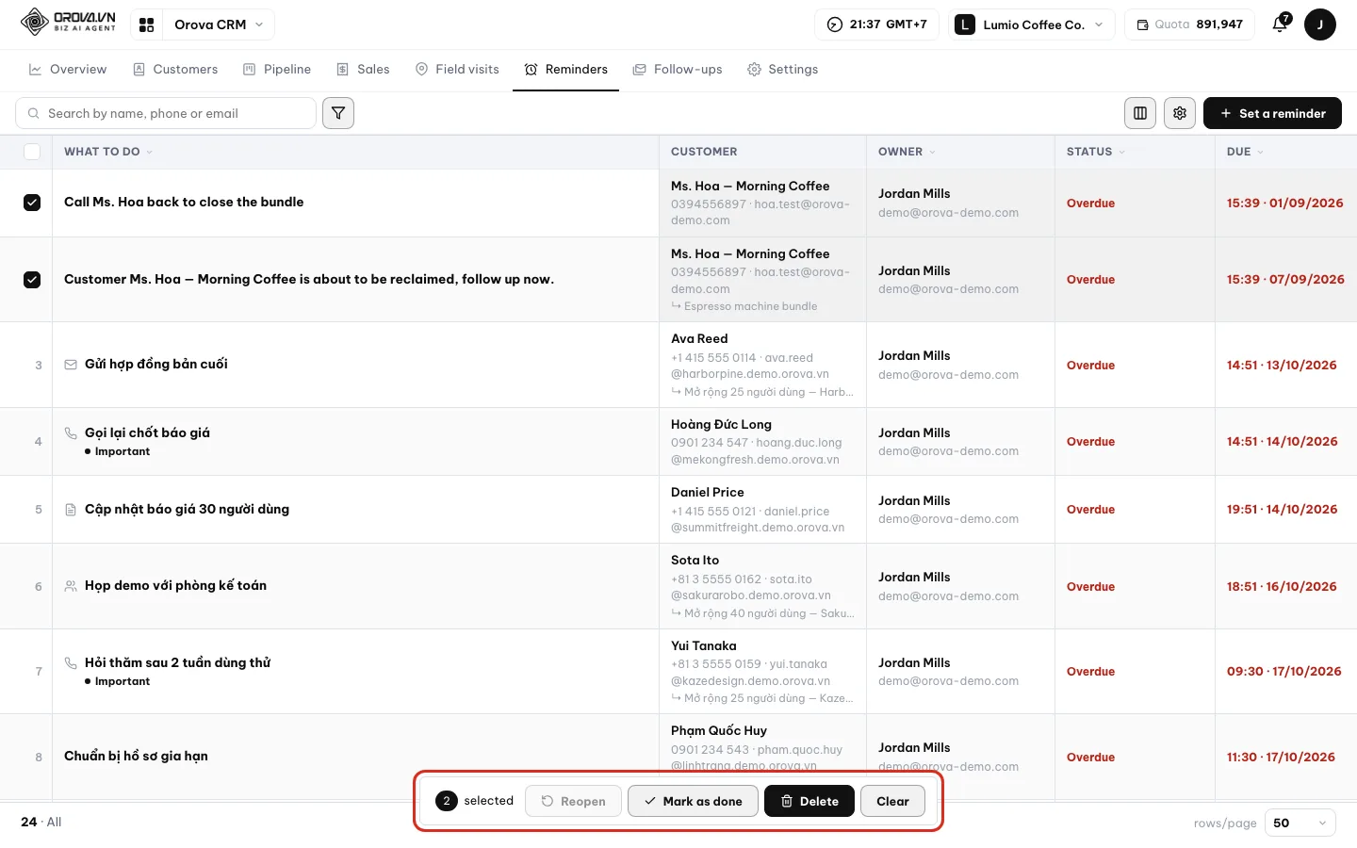Open the Follow-ups tab
The height and width of the screenshot is (848, 1357).
pos(678,70)
